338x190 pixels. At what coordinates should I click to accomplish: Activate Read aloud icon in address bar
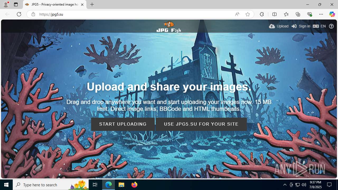[237, 14]
